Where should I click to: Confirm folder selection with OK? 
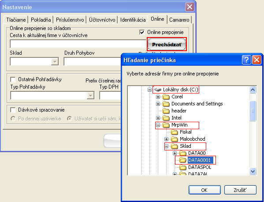(205, 190)
